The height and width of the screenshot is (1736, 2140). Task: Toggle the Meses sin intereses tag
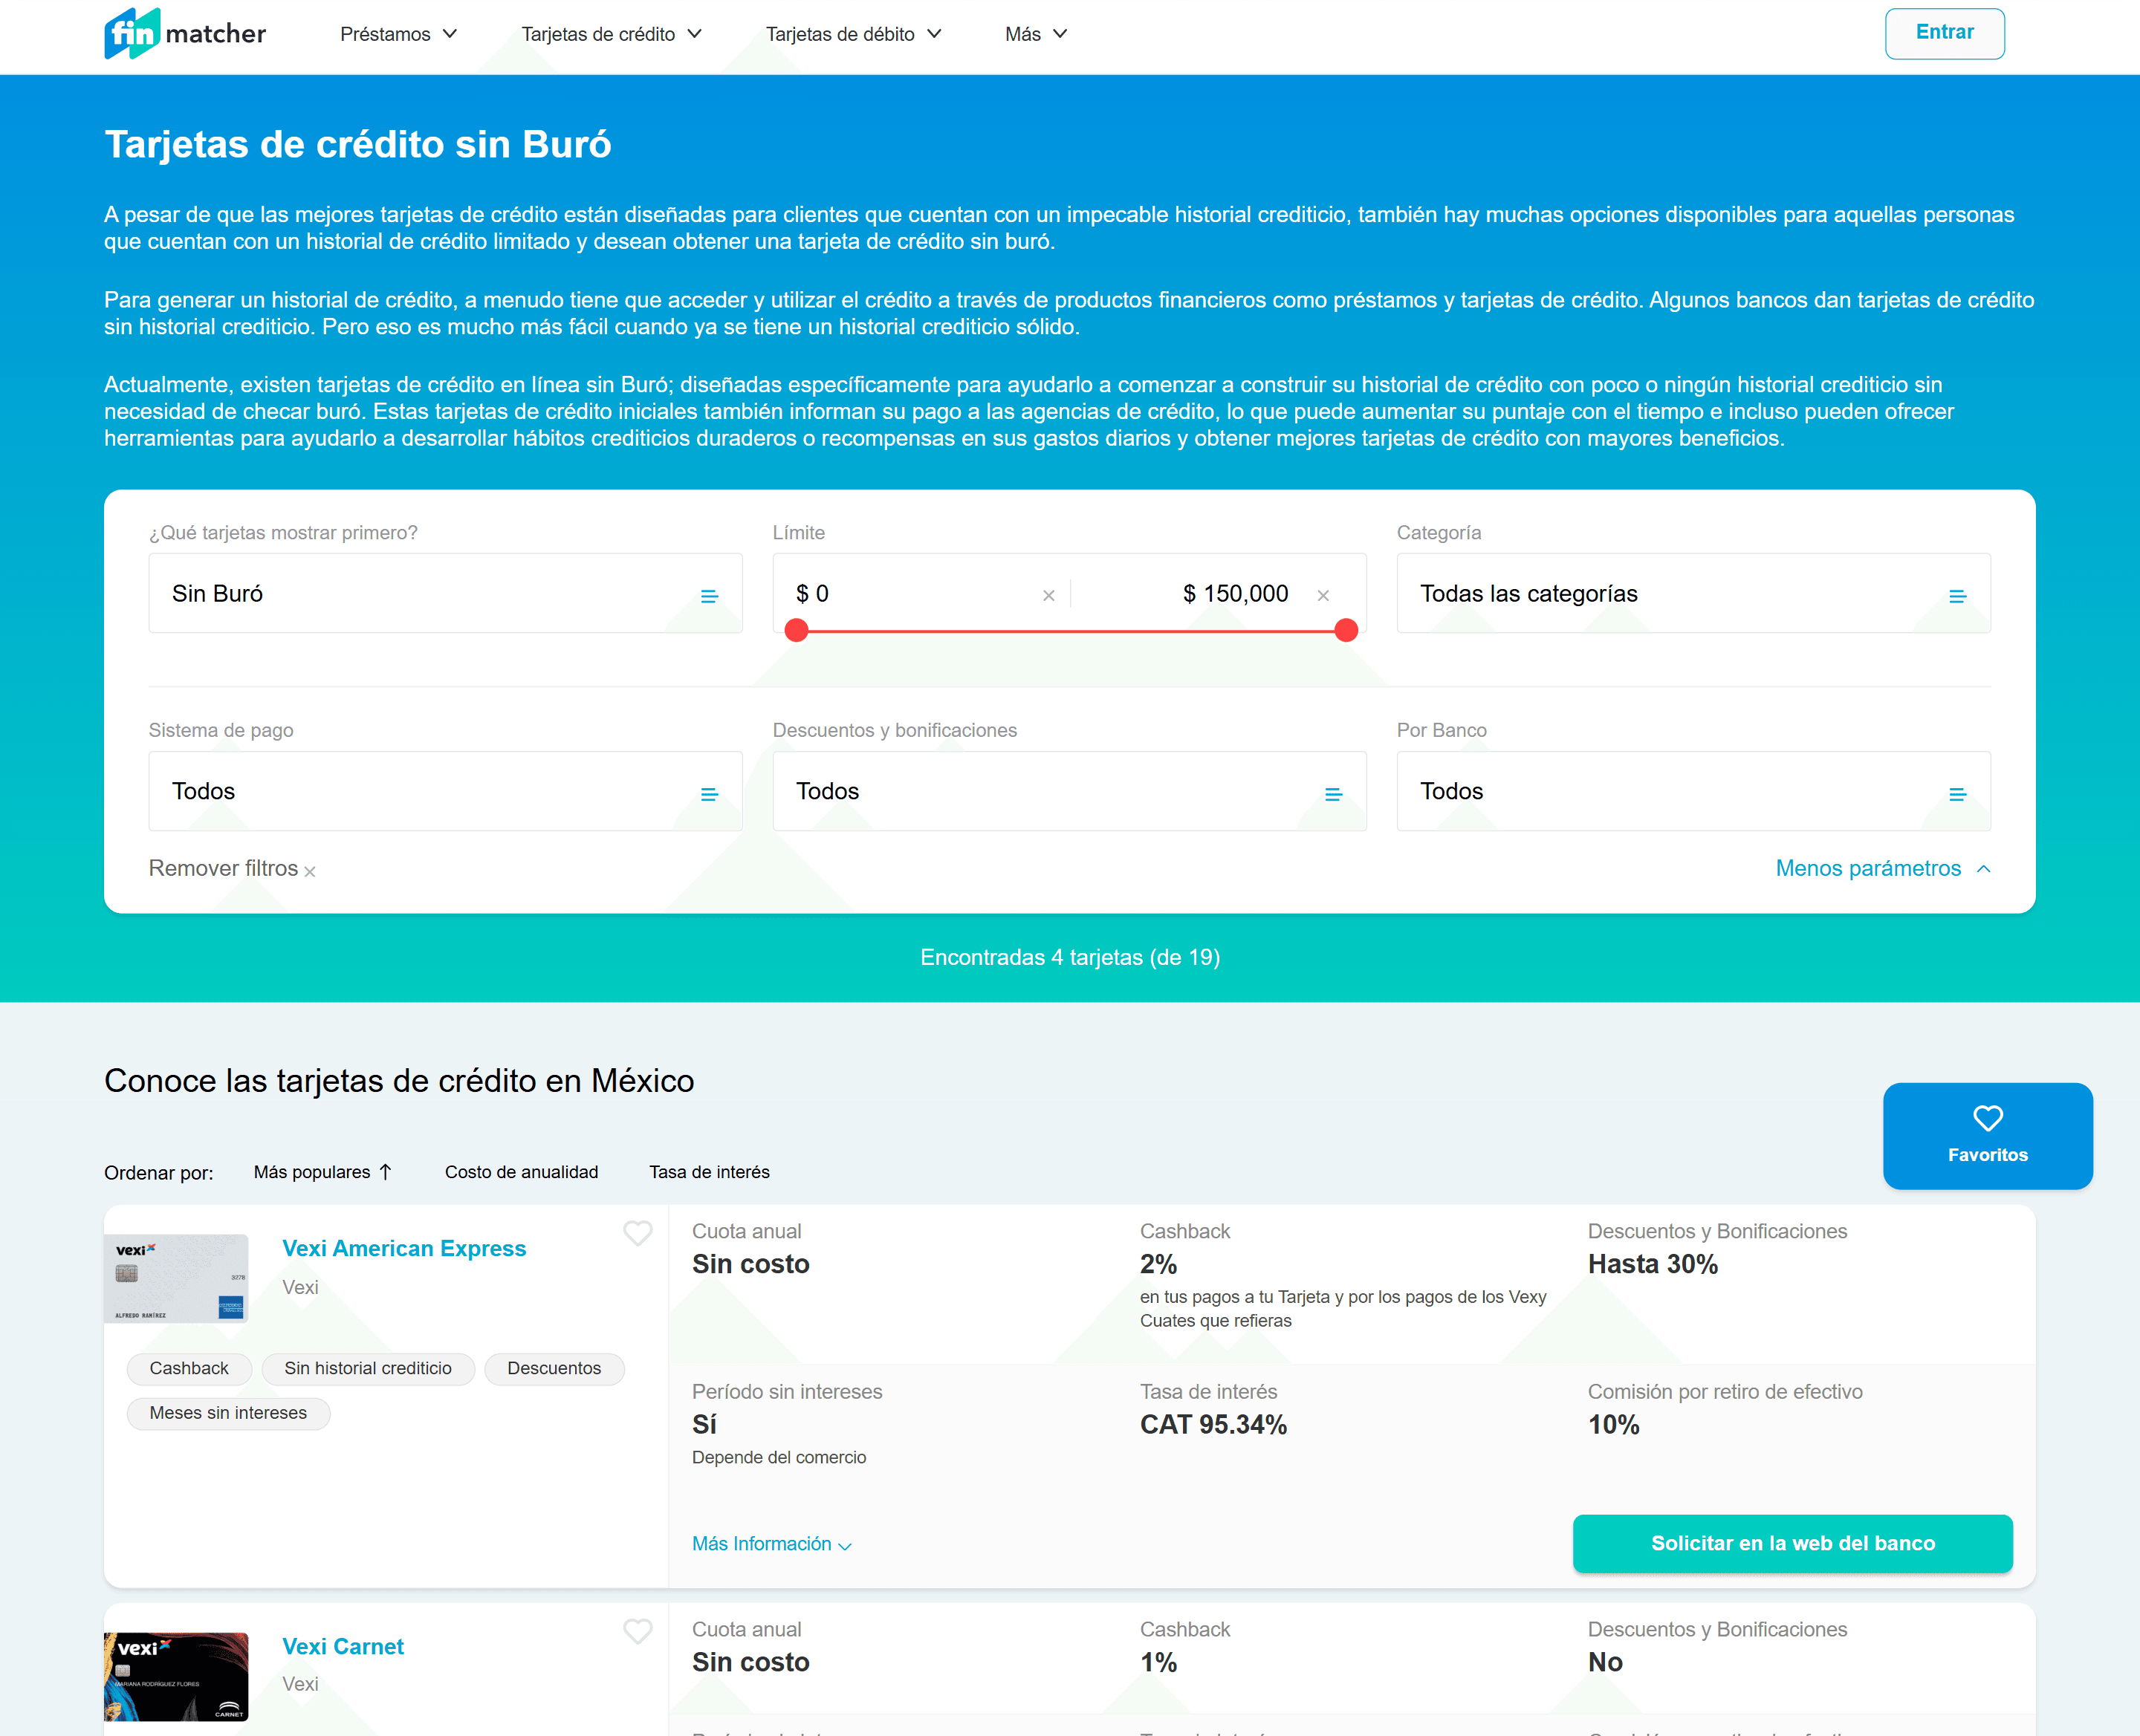tap(228, 1413)
